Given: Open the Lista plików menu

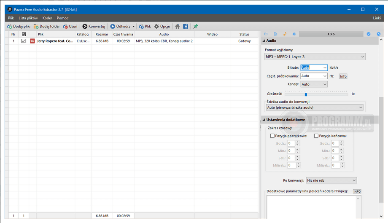Looking at the screenshot, I should 28,18.
